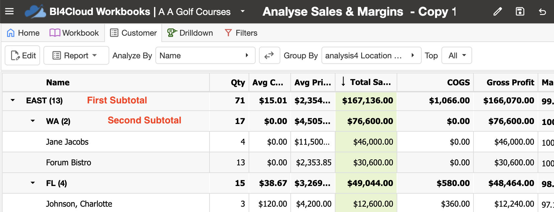Open the A A Golf Courses company dropdown
The height and width of the screenshot is (212, 554).
[x=243, y=11]
